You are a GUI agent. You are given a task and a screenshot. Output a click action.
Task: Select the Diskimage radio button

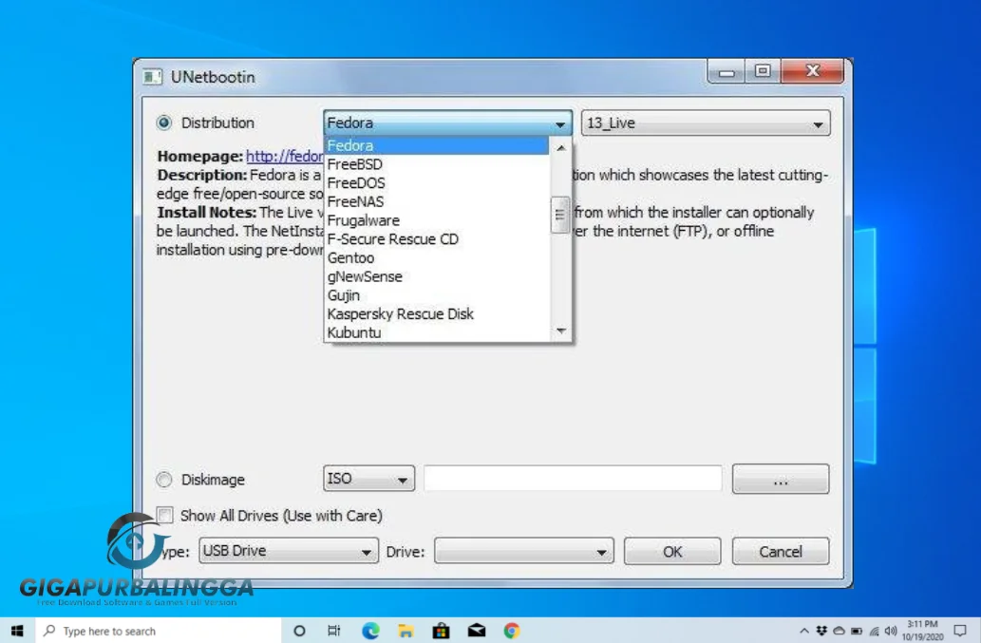tap(164, 480)
